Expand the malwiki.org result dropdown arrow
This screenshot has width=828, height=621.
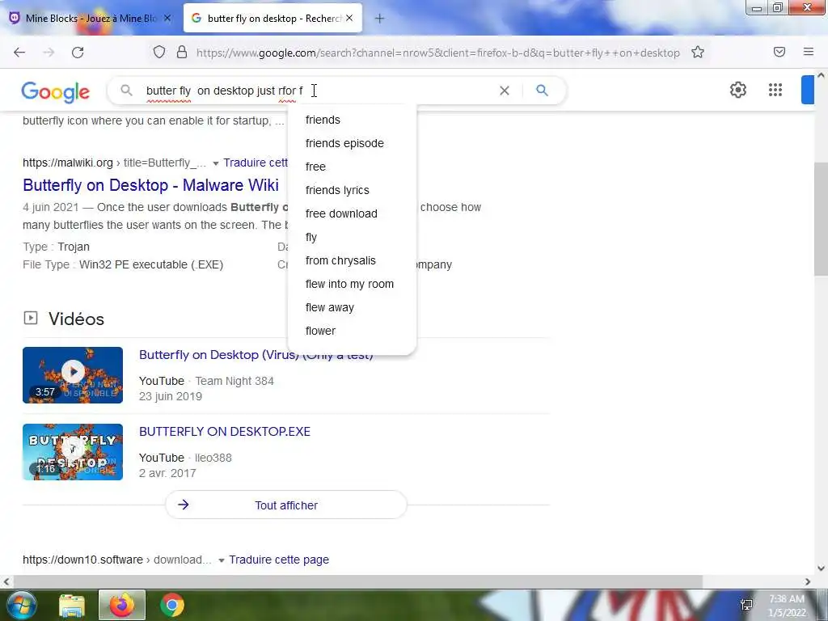coord(215,163)
